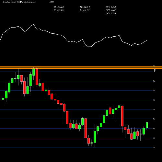This screenshot has height=162, width=162.
Task: Click the 44 price axis label
Action: click(154, 138)
